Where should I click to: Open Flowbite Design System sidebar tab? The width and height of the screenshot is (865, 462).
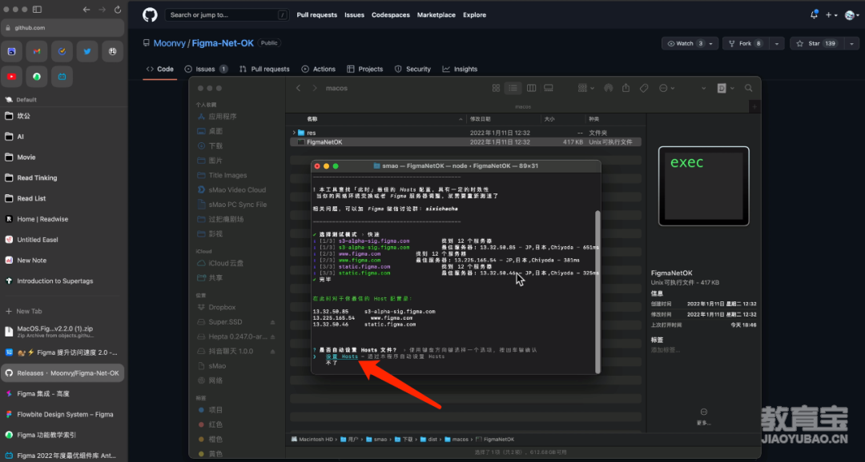coord(62,414)
